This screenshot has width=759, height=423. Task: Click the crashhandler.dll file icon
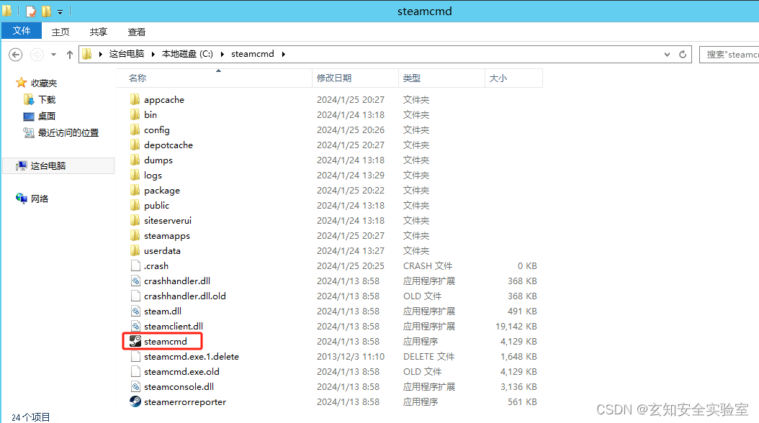tap(135, 281)
